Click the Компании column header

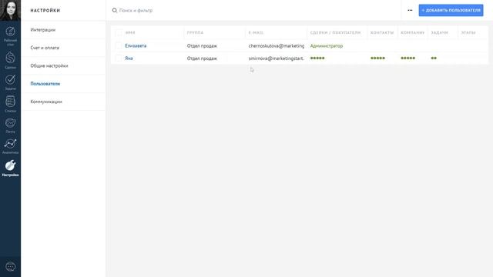(413, 32)
